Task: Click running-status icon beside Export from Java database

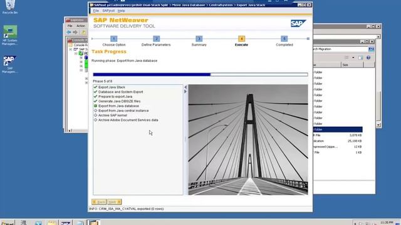Action: (95, 106)
